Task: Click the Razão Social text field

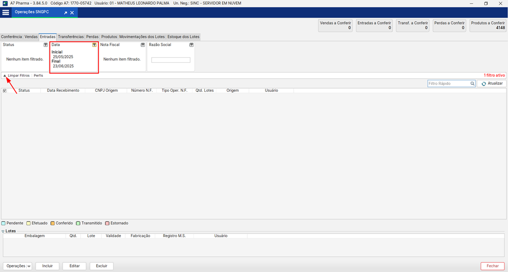Action: [x=170, y=60]
